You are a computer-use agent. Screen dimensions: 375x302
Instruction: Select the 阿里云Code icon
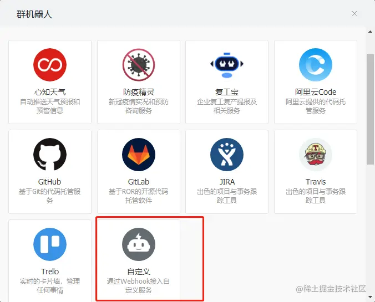(316, 65)
